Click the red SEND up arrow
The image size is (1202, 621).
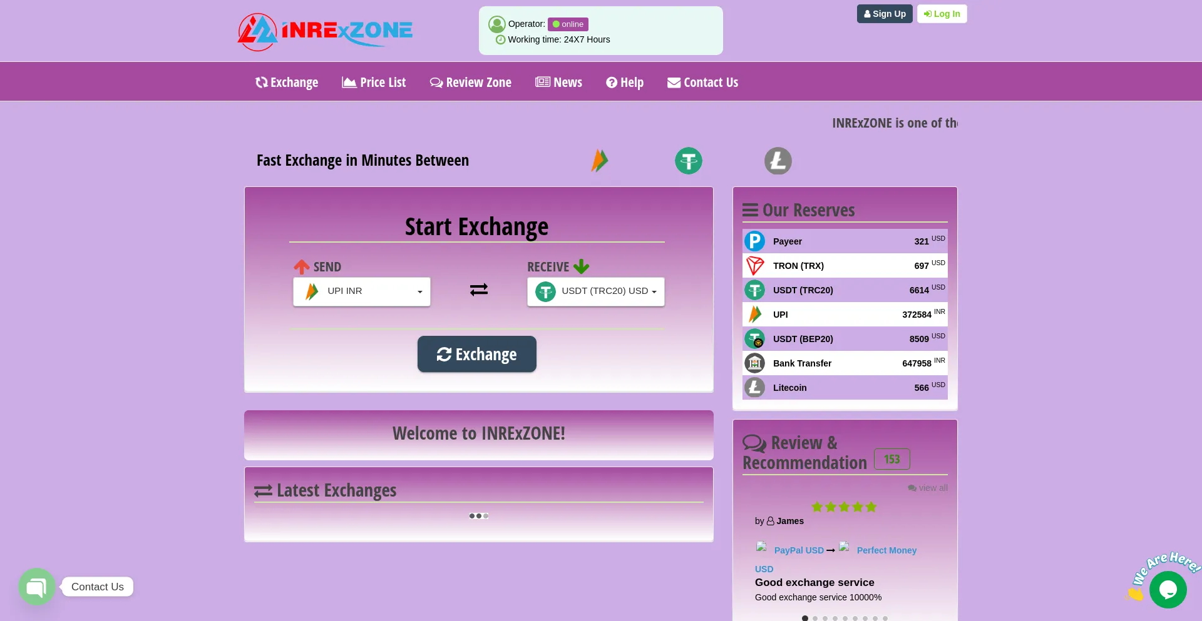(302, 267)
